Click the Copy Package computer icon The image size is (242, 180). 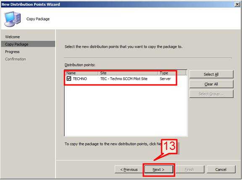click(13, 19)
